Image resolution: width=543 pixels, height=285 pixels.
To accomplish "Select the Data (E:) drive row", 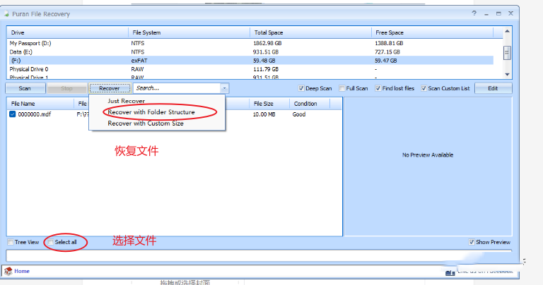I will (251, 51).
